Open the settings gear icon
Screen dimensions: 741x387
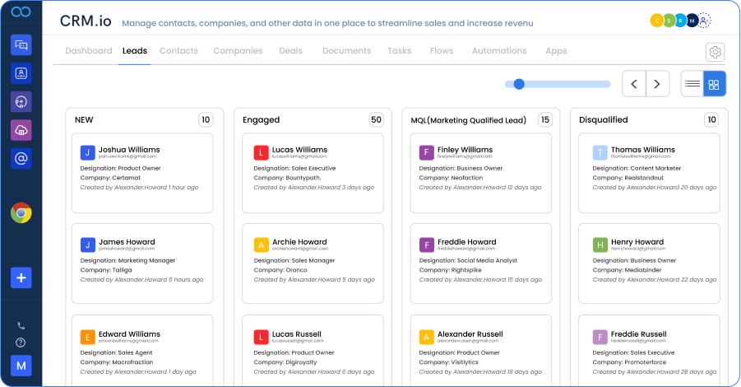coord(715,52)
